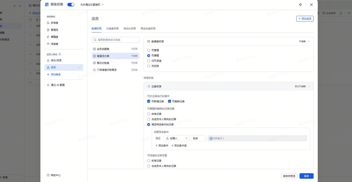352x182 pixels.
Task: Toggle the 高级权限 switch off
Action: tap(71, 5)
